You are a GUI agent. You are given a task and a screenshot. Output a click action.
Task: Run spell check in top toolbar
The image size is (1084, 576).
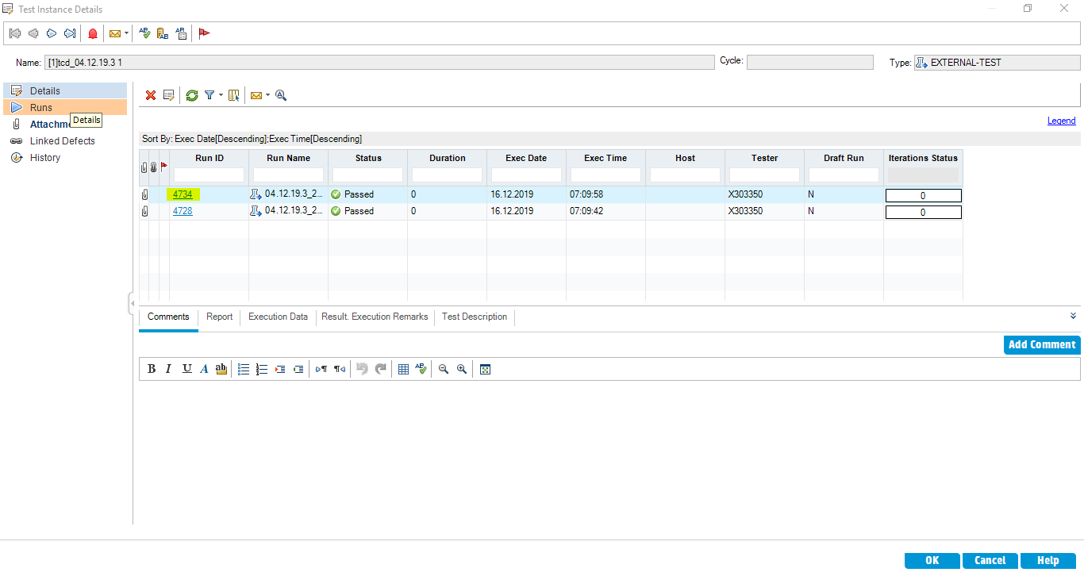(144, 33)
